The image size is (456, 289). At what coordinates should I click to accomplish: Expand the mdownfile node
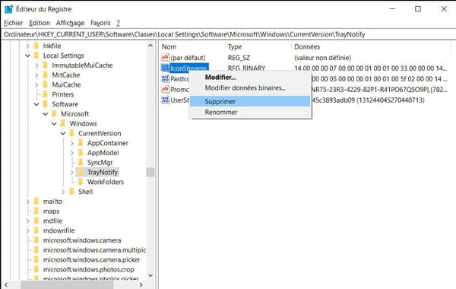click(27, 230)
